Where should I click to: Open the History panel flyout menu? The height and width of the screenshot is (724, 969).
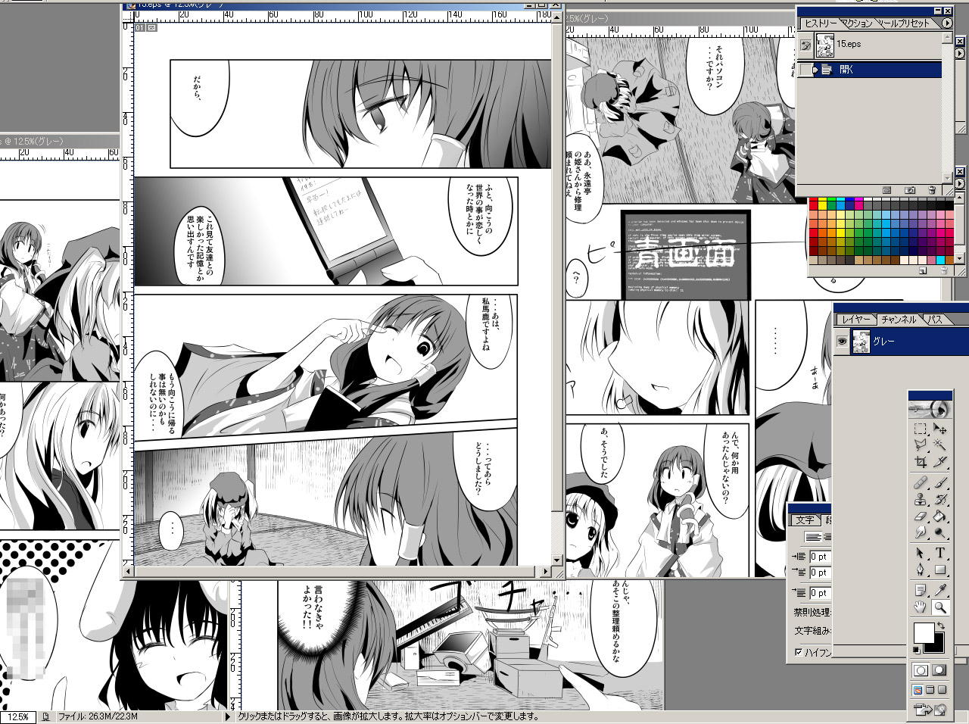coord(947,23)
